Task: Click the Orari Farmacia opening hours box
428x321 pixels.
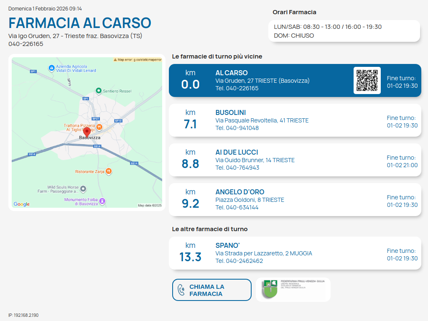Action: (344, 31)
